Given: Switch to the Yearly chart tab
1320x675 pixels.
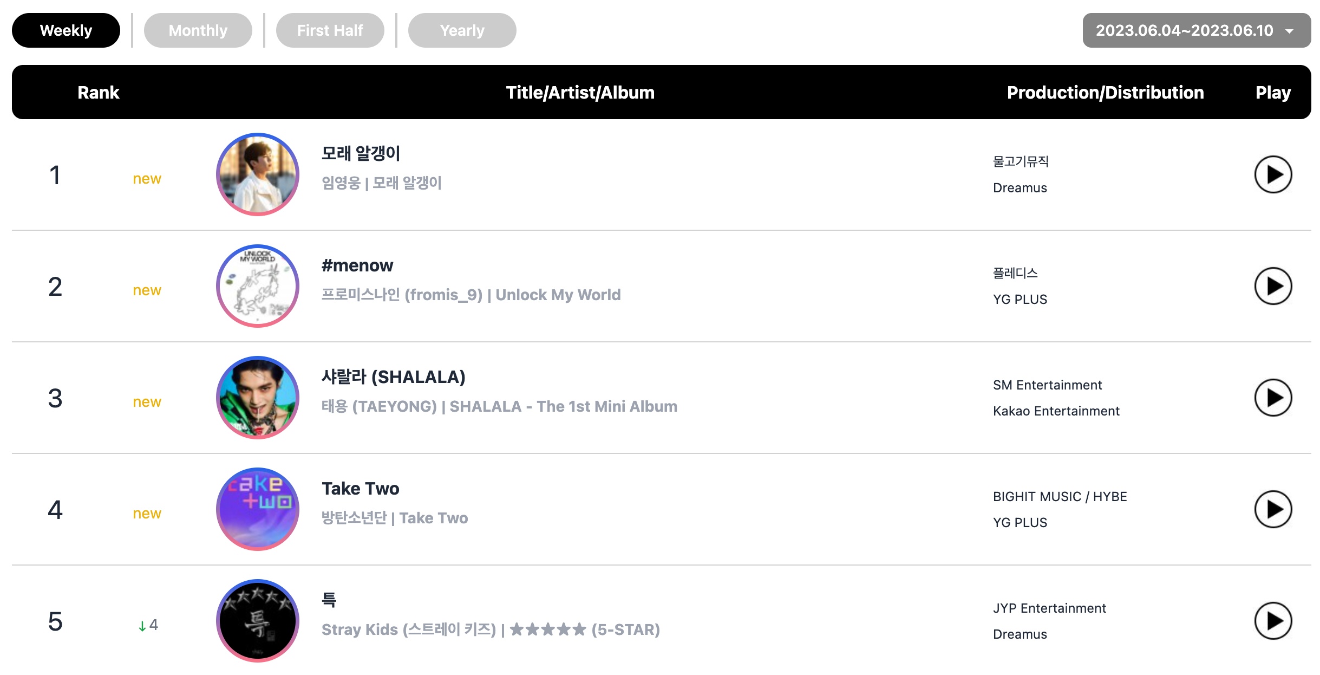Looking at the screenshot, I should [x=462, y=30].
